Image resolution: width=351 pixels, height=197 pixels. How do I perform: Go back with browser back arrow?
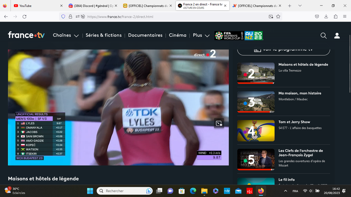(x=6, y=16)
